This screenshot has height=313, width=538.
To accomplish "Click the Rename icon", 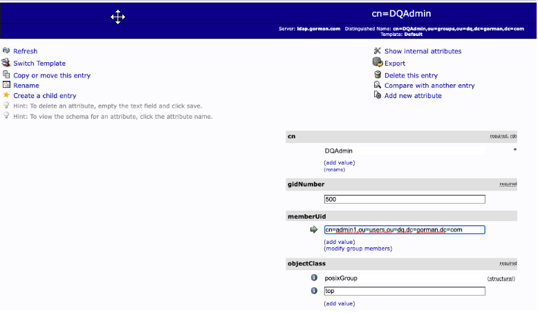I will click(x=6, y=85).
